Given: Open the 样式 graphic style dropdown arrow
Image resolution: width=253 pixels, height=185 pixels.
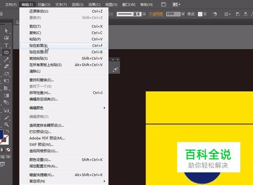Looking at the screenshot, I should pos(205,14).
